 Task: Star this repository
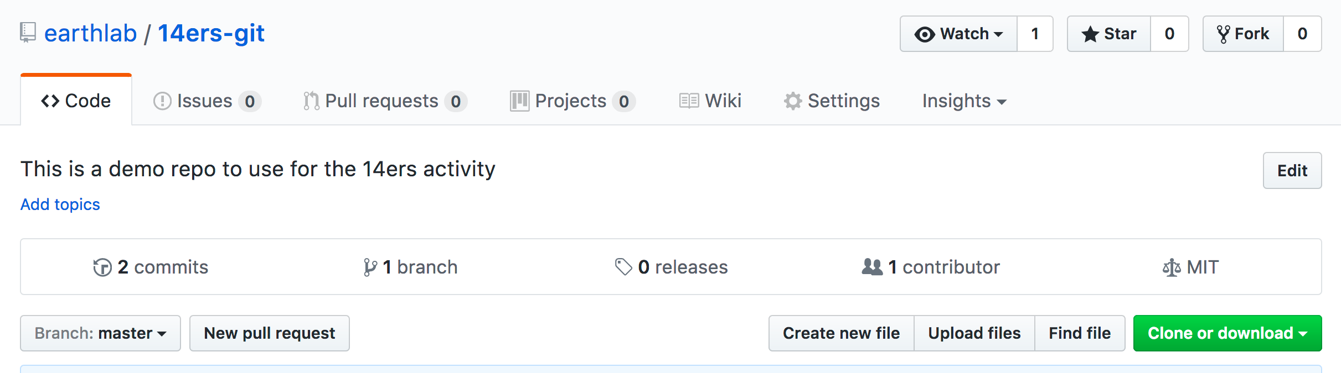click(1109, 34)
